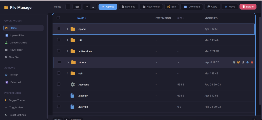The width and height of the screenshot is (262, 120).
Task: Select the list view icon in toolbar
Action: 93,7
